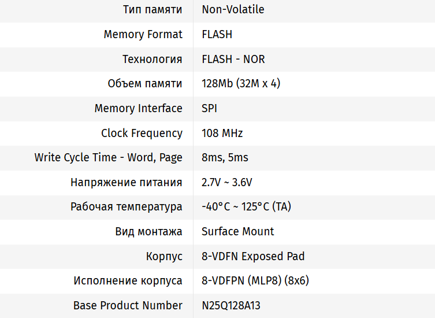Click the "8-VDFPN (MLP8) (8x6)" value
Image resolution: width=435 pixels, height=318 pixels.
[255, 280]
